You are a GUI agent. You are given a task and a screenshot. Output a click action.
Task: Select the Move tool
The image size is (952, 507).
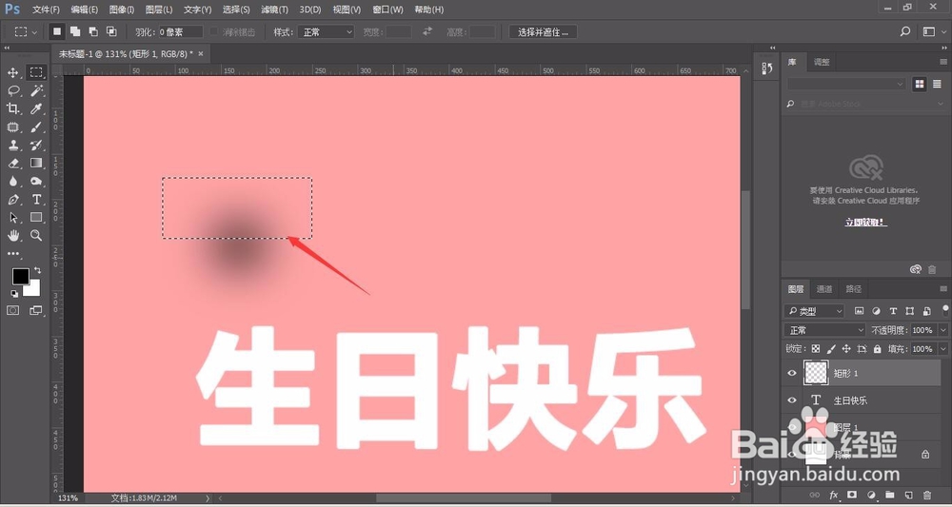tap(12, 73)
